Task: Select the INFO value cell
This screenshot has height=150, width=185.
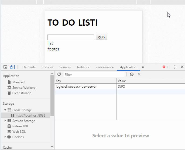Action: click(x=151, y=87)
